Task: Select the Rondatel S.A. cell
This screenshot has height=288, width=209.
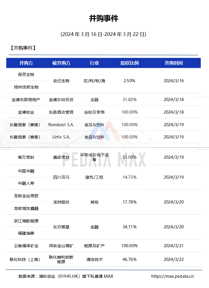Action: point(61,125)
